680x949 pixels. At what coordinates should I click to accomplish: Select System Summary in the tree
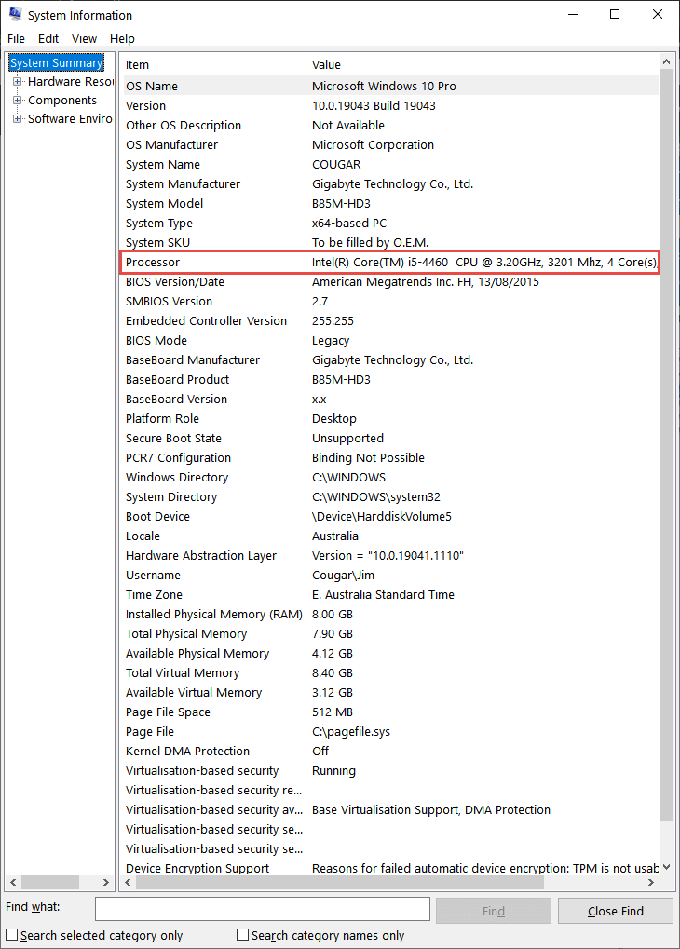tap(56, 63)
